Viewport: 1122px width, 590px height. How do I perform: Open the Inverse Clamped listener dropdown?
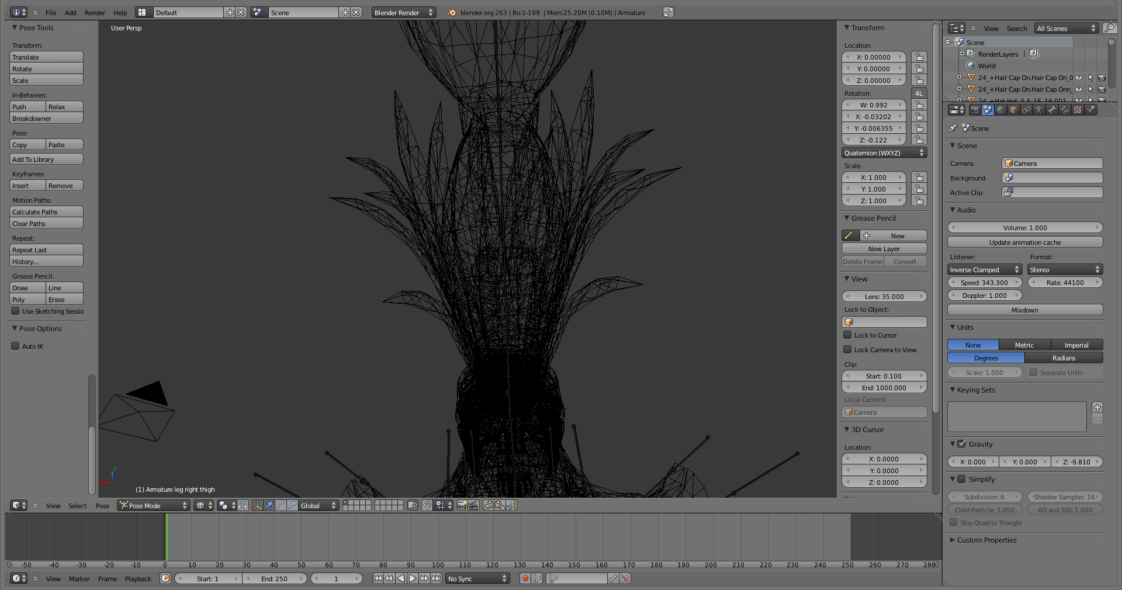coord(984,269)
